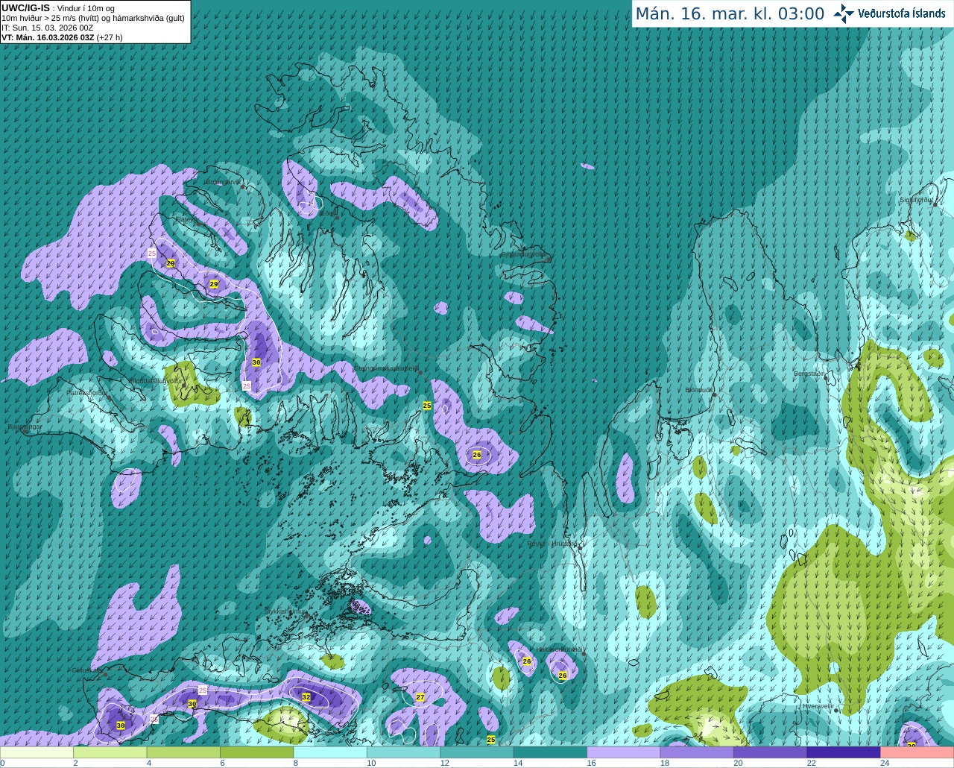This screenshot has height=768, width=954.
Task: Click the yellow 27 maximum gust marker
Action: [420, 697]
